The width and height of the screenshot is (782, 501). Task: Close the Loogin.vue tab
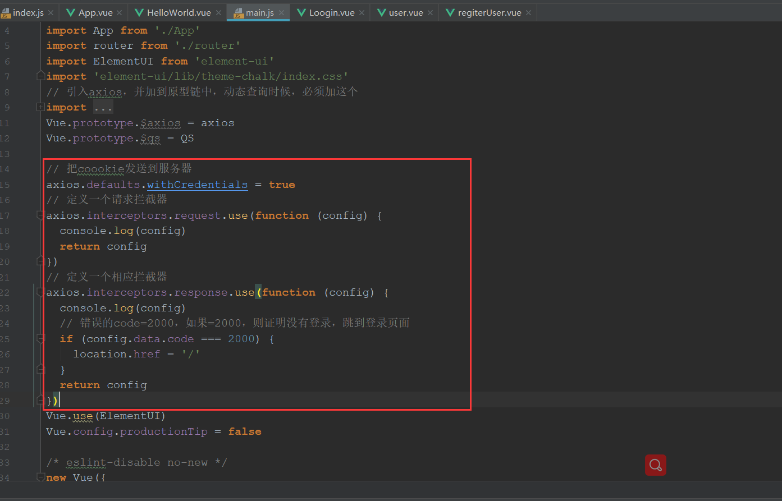pos(362,12)
